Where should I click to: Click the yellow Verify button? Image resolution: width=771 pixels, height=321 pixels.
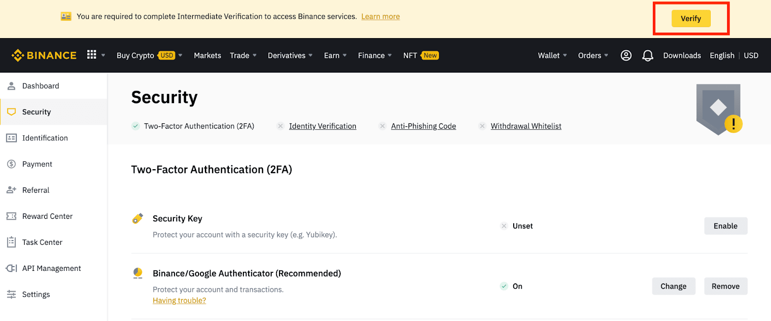[x=691, y=18]
